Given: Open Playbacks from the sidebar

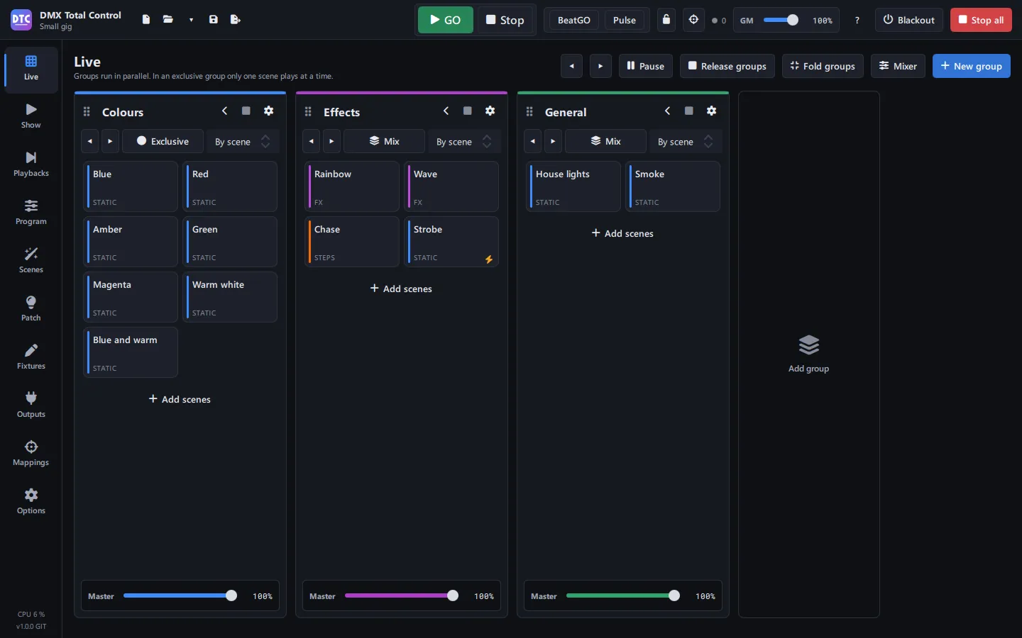Looking at the screenshot, I should (x=31, y=164).
